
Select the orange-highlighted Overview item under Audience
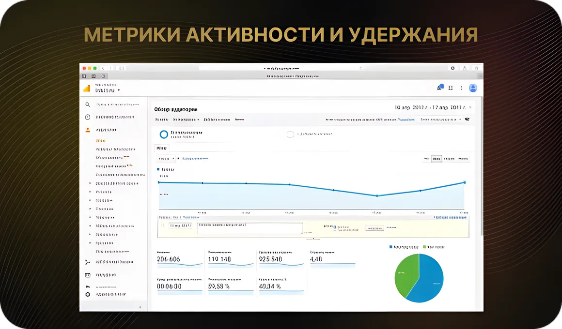[101, 141]
